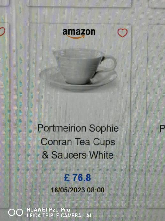
Task: Select the cut-off card above the amazon card
Action: [x=79, y=3]
